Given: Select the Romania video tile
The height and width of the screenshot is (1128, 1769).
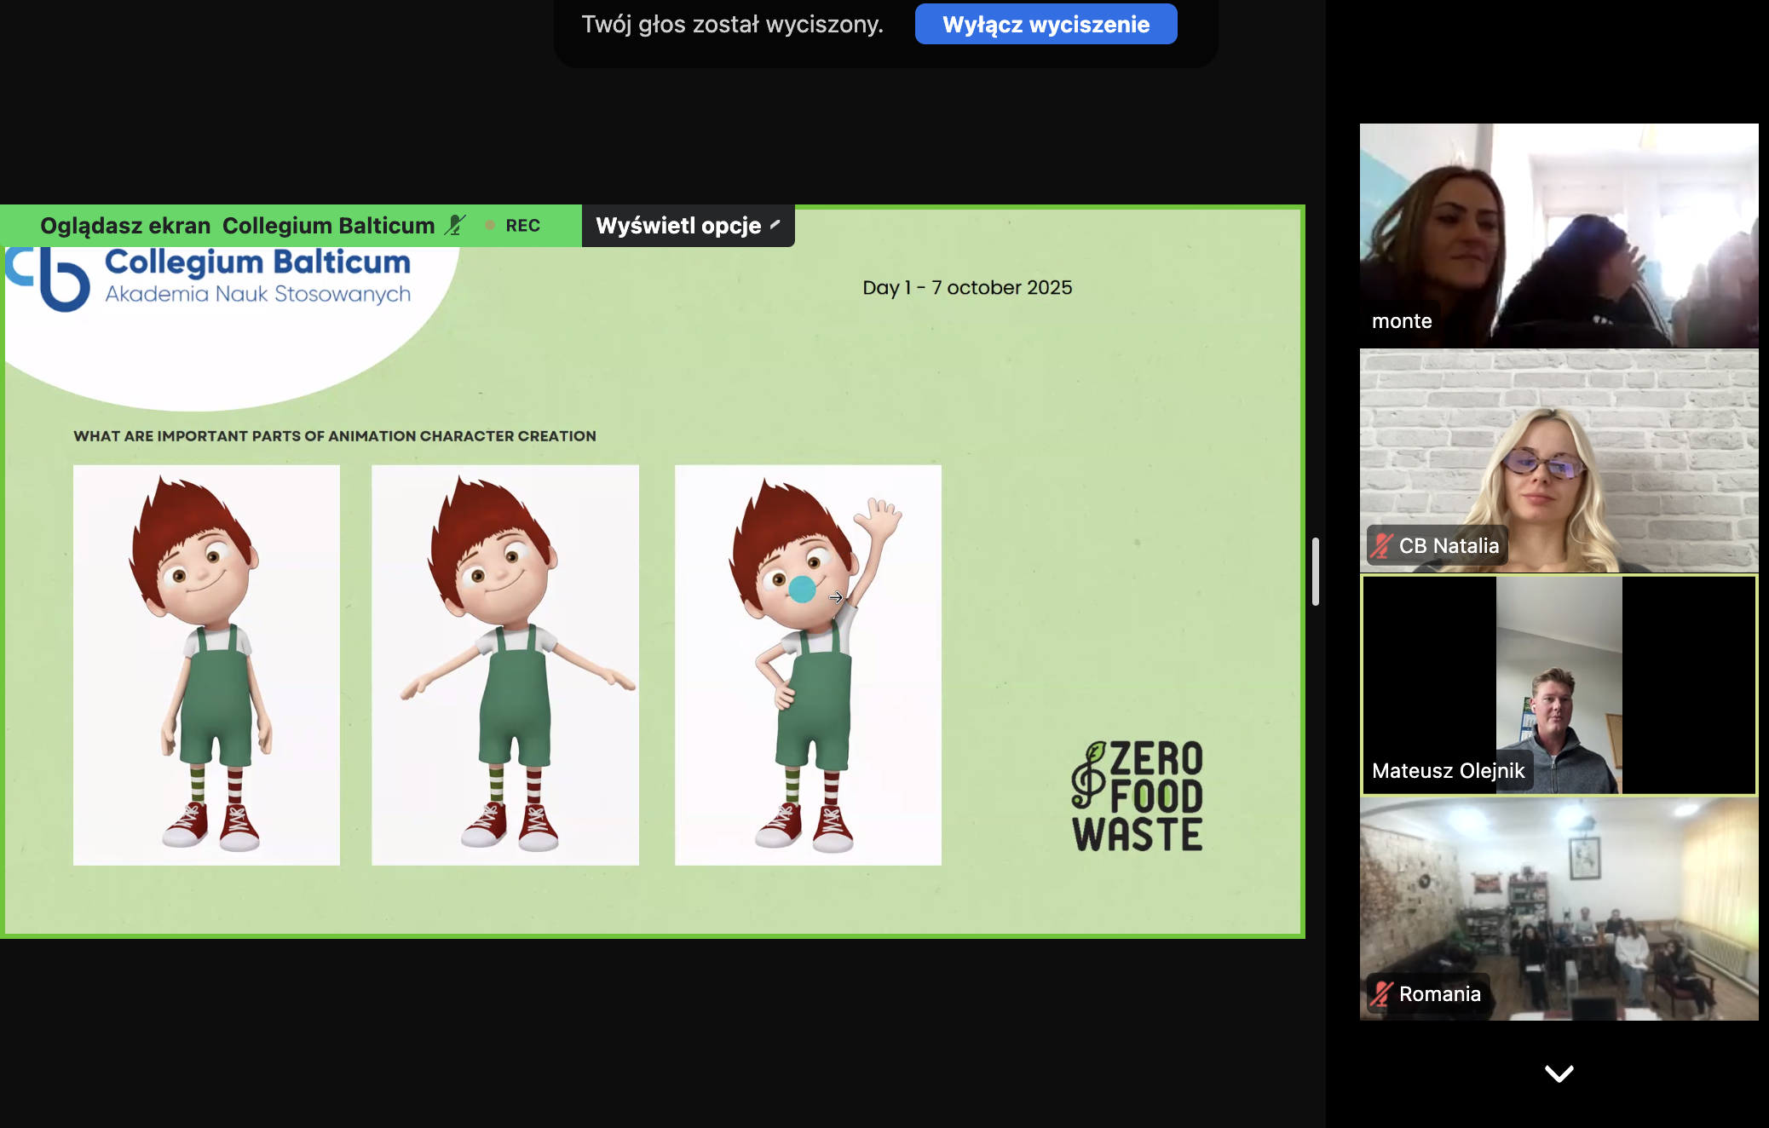Looking at the screenshot, I should (1559, 909).
